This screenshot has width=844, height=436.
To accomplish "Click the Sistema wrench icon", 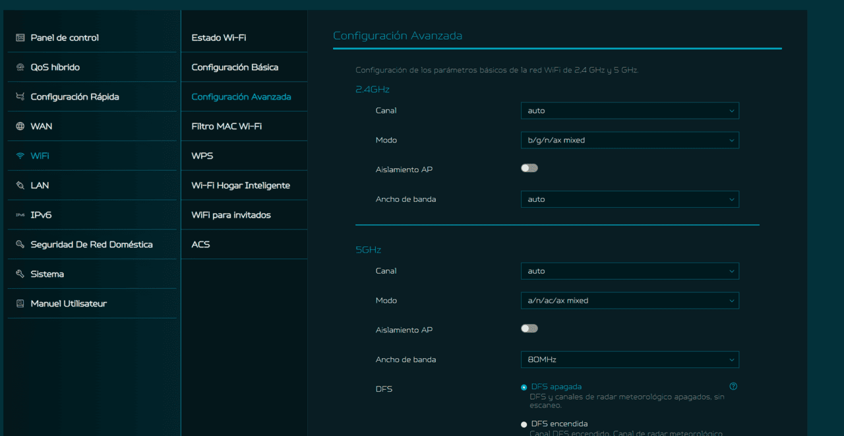I will click(20, 274).
